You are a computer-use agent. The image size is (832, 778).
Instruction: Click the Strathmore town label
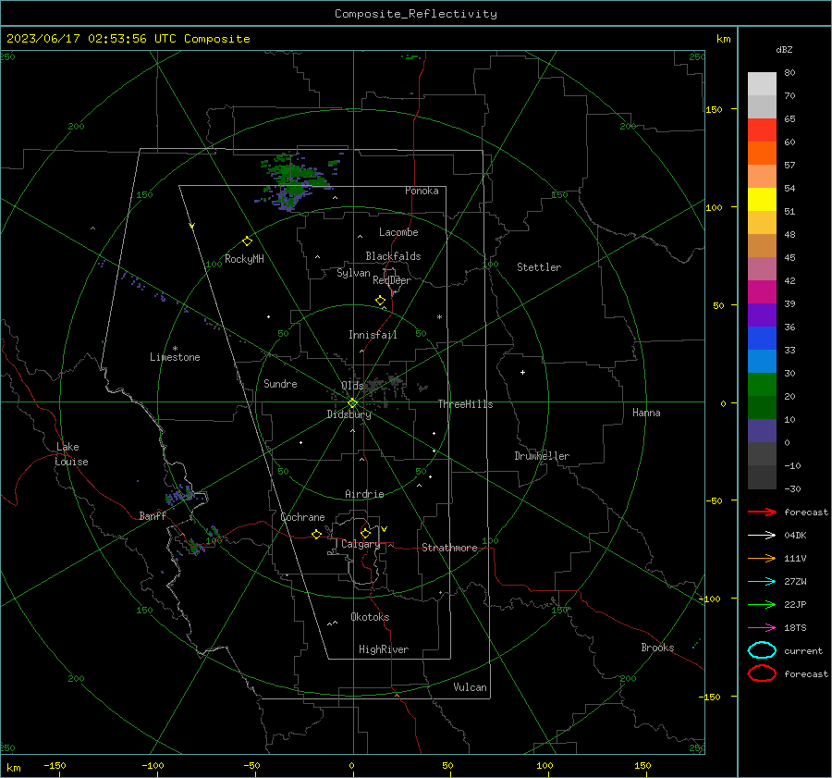[449, 548]
